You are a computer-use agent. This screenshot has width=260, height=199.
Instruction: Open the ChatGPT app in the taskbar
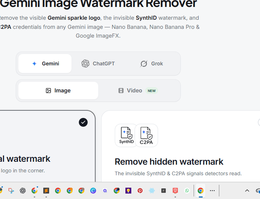23,191
